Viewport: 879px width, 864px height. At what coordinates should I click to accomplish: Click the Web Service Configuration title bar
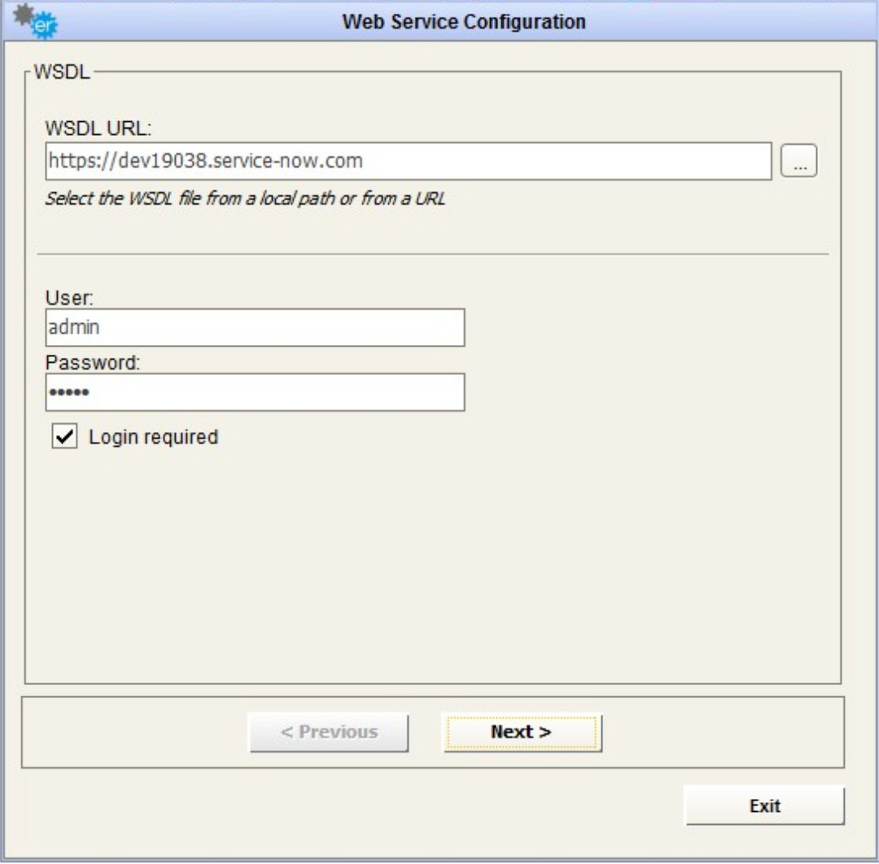[x=463, y=21]
